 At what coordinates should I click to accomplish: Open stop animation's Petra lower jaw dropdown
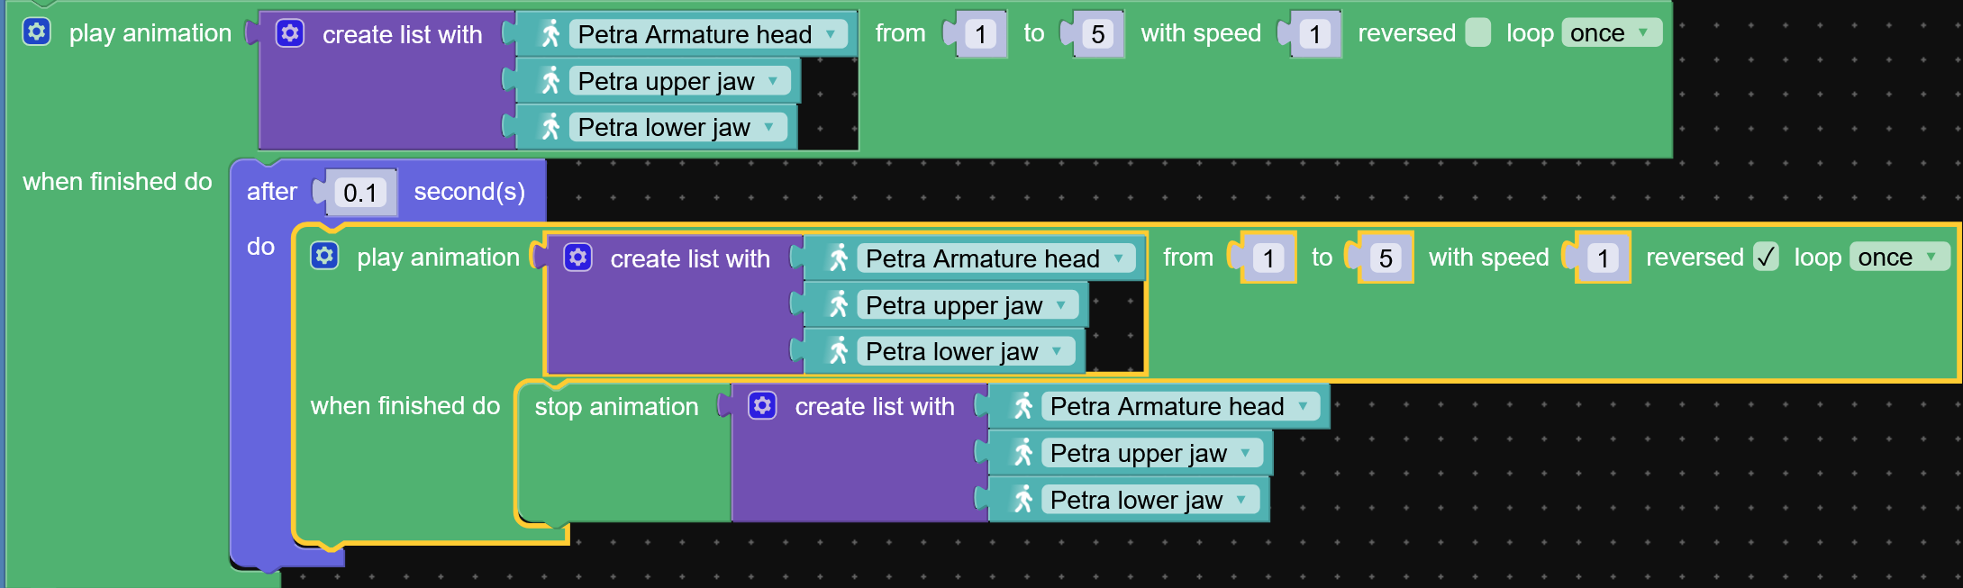pyautogui.click(x=1150, y=500)
